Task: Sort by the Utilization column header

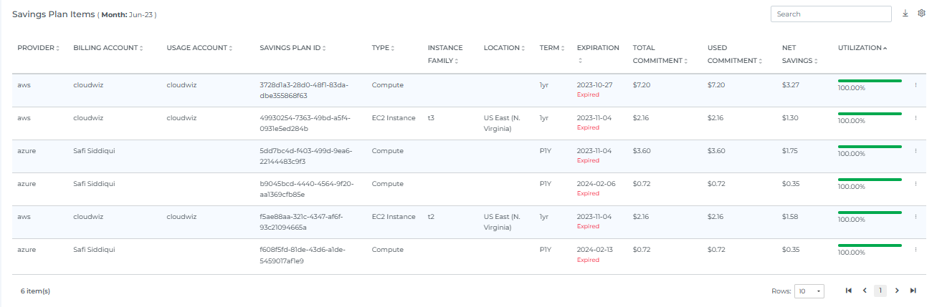Action: click(x=862, y=48)
